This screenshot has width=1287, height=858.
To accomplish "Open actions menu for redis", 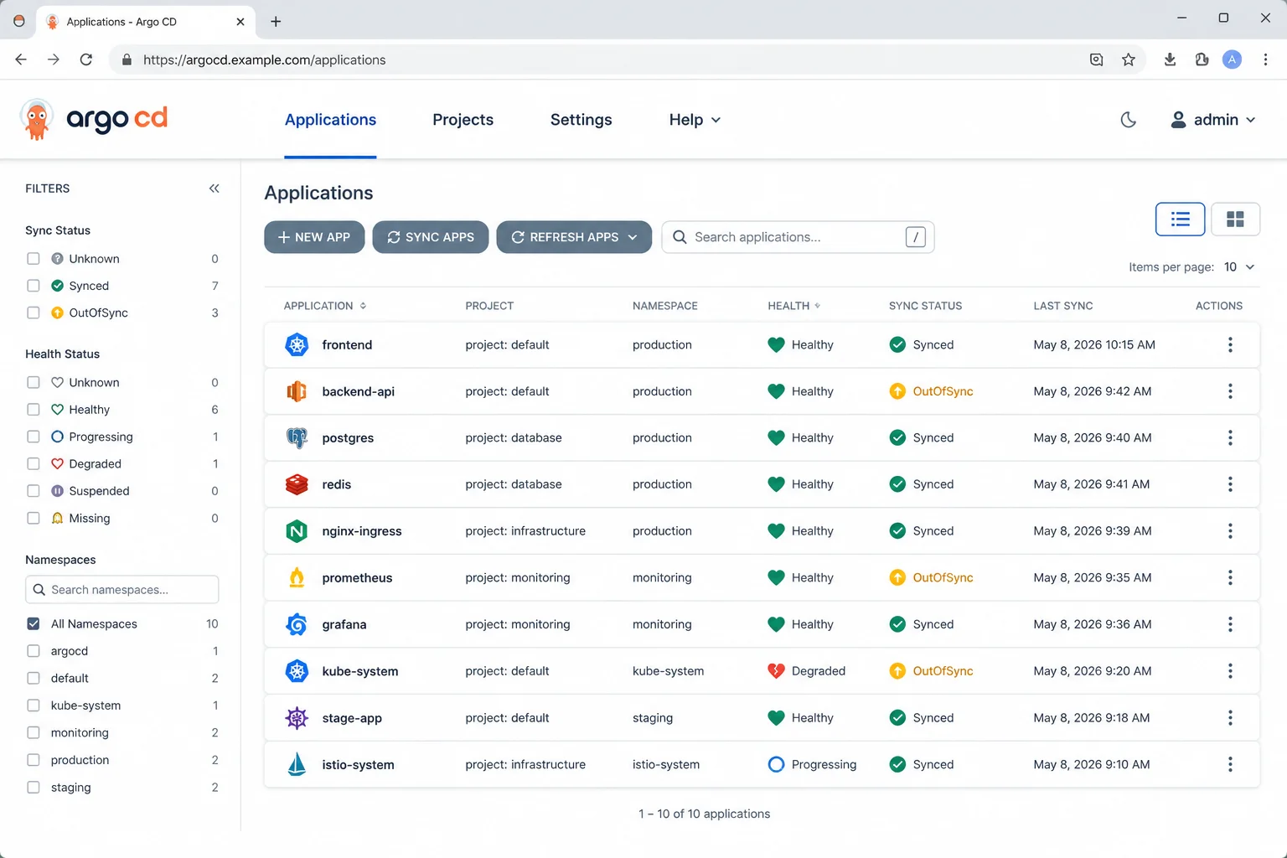I will 1230,484.
